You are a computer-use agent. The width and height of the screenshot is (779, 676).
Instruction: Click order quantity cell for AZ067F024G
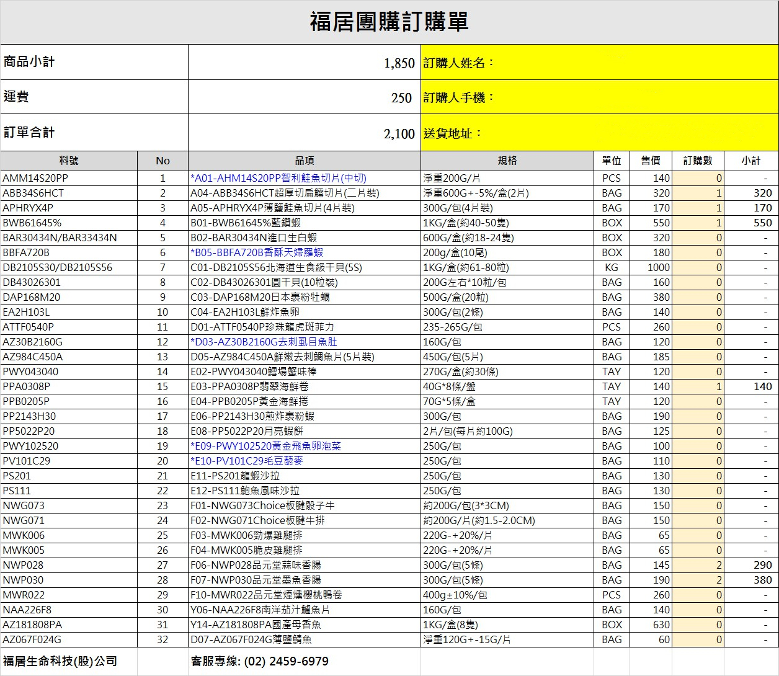pyautogui.click(x=698, y=639)
